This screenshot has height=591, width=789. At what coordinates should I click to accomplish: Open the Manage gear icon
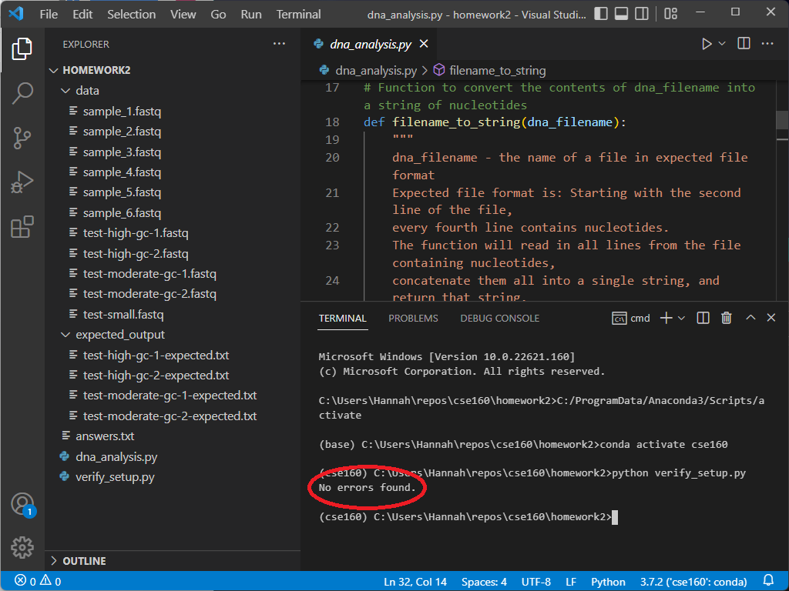[22, 547]
